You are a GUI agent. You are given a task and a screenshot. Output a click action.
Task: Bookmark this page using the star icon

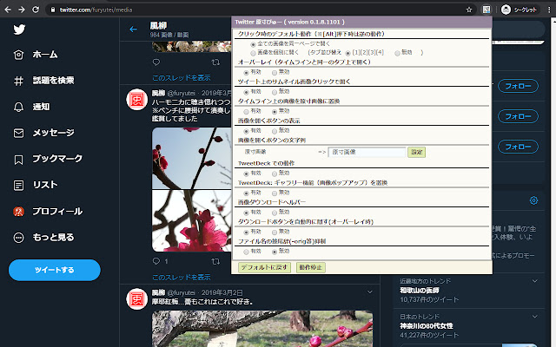469,10
